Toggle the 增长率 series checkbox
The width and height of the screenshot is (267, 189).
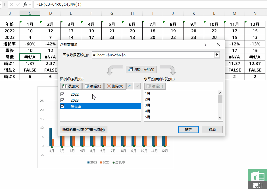click(62, 106)
